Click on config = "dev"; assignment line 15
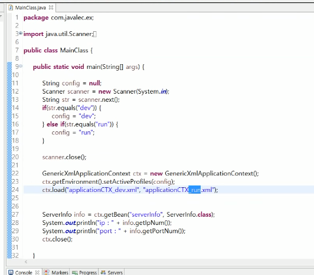Screen dimensions: 314x275 pos(74,116)
